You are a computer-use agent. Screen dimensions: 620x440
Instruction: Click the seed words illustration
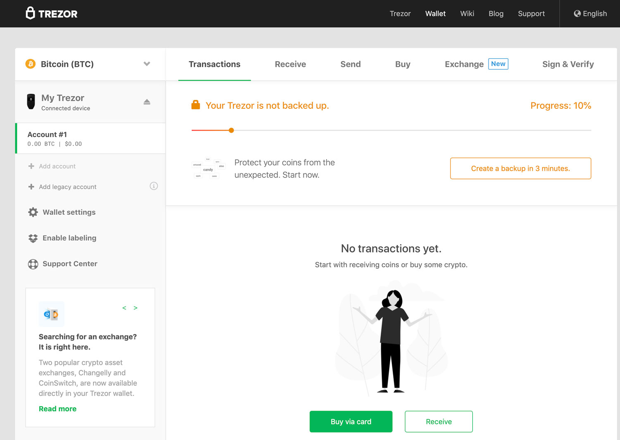coord(209,168)
